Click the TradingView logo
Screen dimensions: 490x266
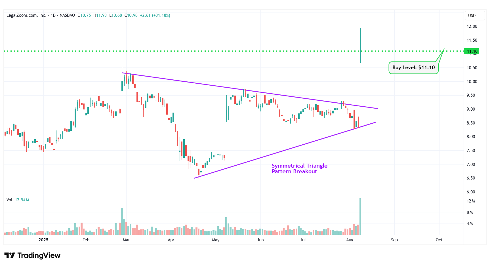pyautogui.click(x=32, y=256)
